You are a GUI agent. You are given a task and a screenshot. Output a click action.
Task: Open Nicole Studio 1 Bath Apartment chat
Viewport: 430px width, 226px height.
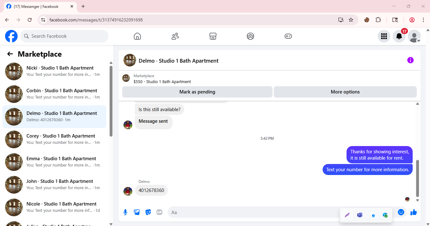[x=54, y=207]
